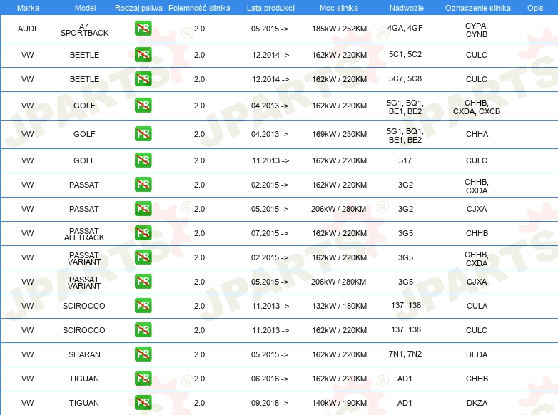
Task: Select the fuel icon in the Passat Alltrack row
Action: pyautogui.click(x=143, y=233)
